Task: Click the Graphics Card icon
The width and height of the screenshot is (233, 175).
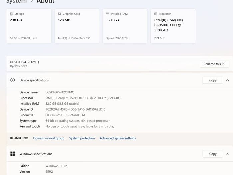Action: pyautogui.click(x=60, y=14)
